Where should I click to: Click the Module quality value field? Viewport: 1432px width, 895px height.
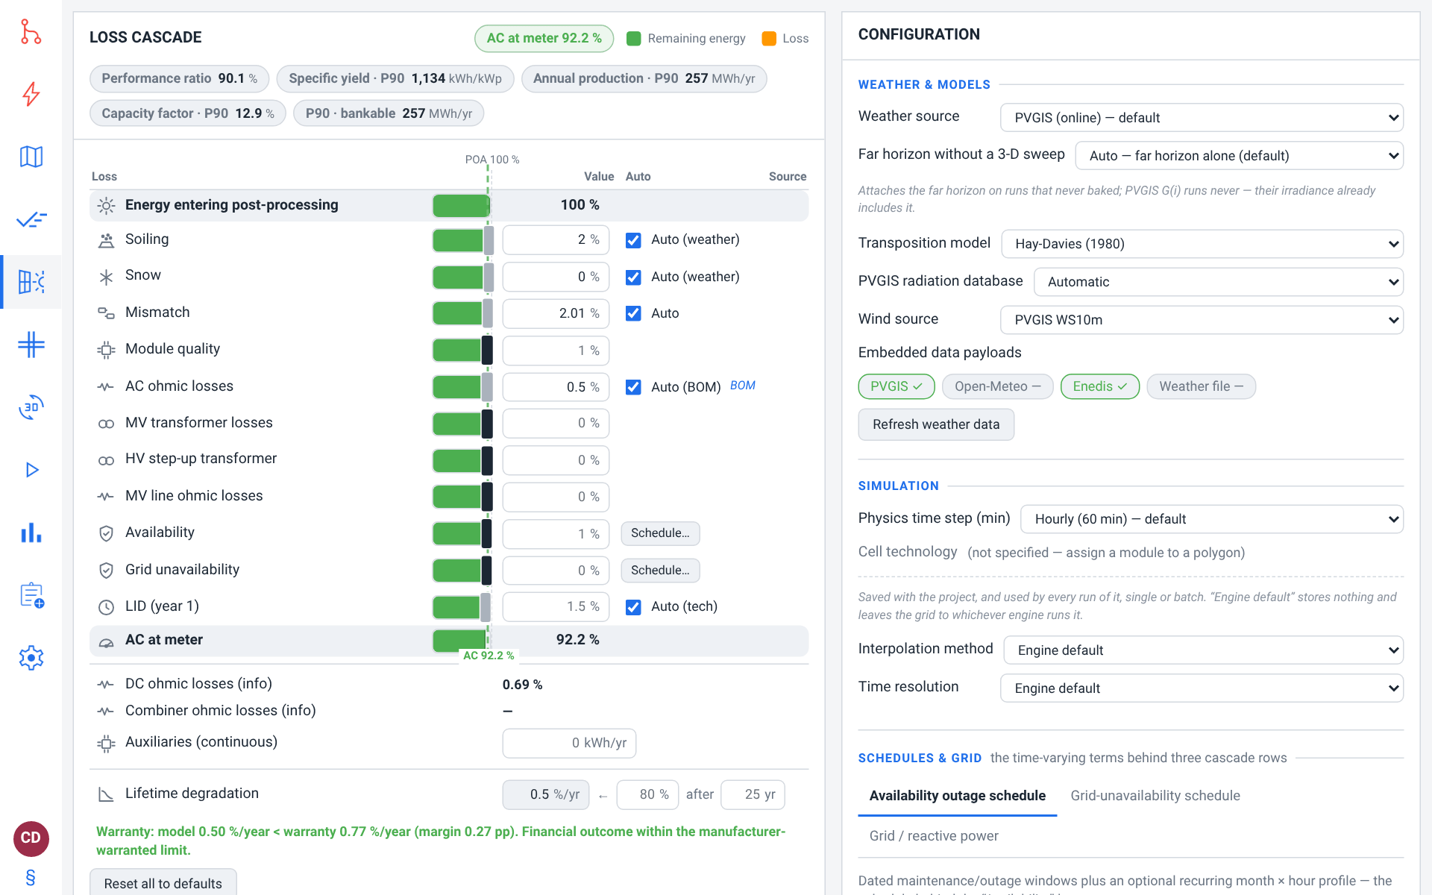pyautogui.click(x=556, y=351)
